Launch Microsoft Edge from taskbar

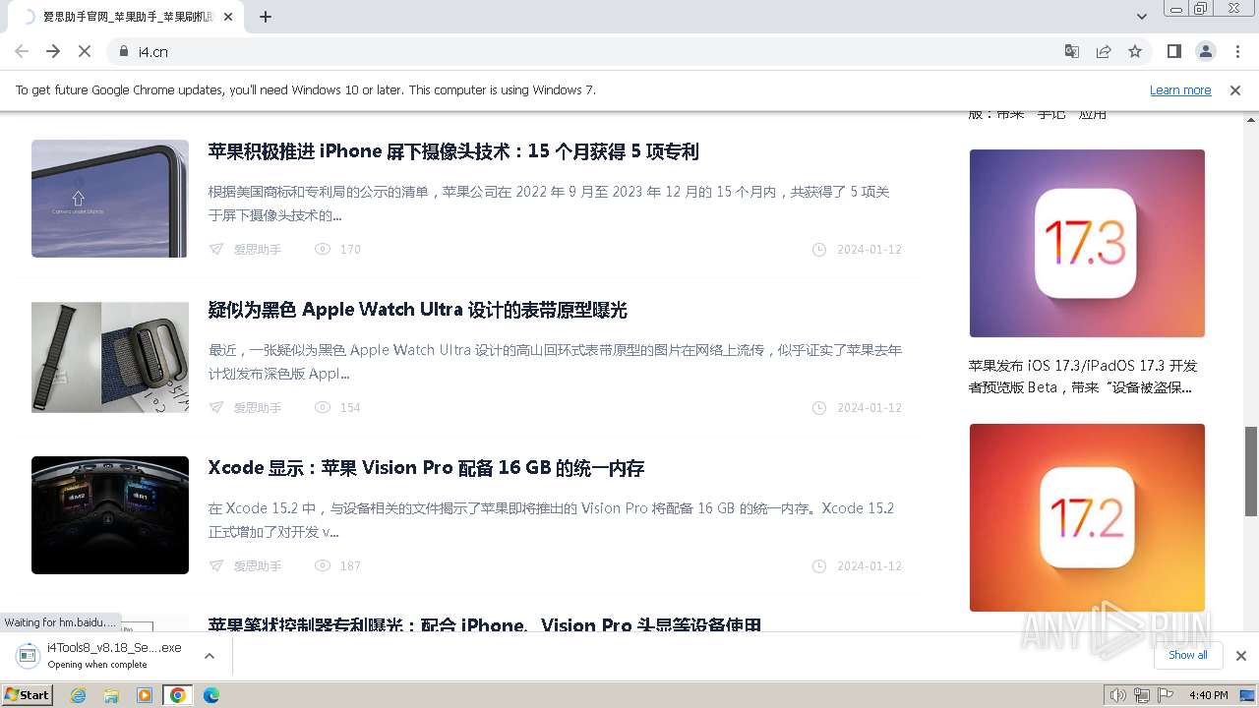click(210, 695)
